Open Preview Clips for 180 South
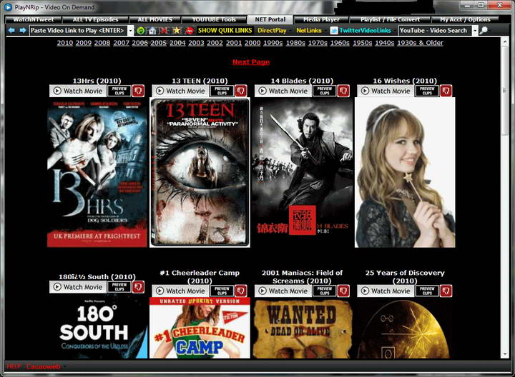This screenshot has height=377, width=515. (x=119, y=287)
